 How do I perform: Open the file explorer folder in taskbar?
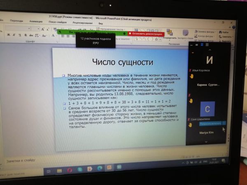pyautogui.click(x=60, y=170)
